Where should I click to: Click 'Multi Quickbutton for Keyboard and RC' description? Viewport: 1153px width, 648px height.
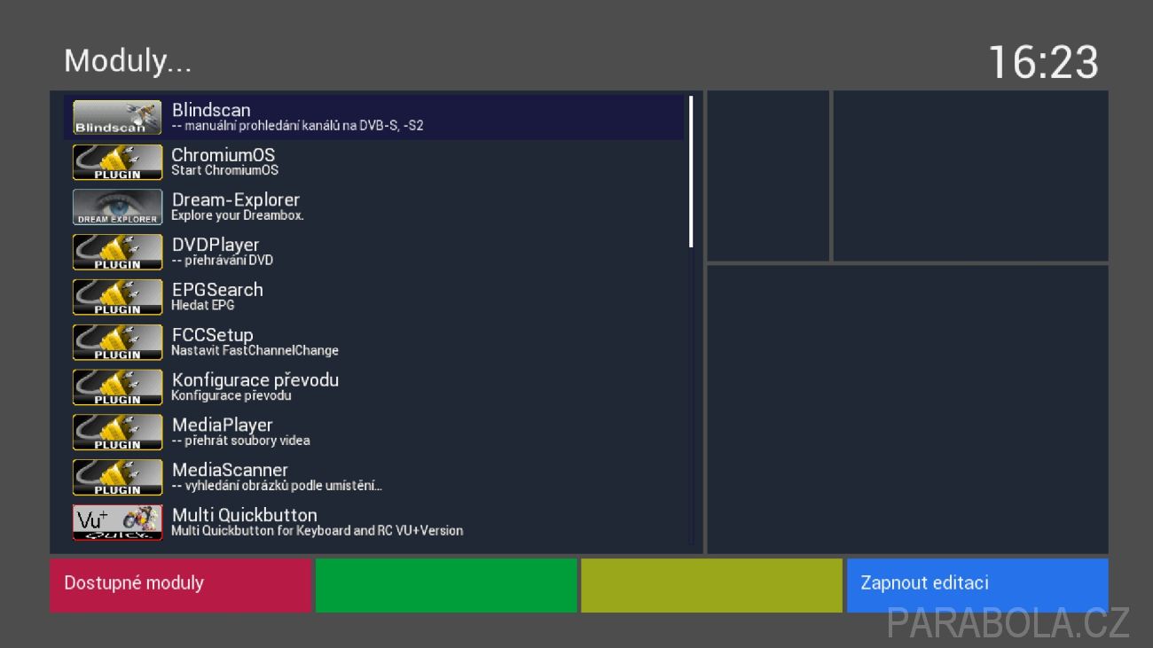317,530
